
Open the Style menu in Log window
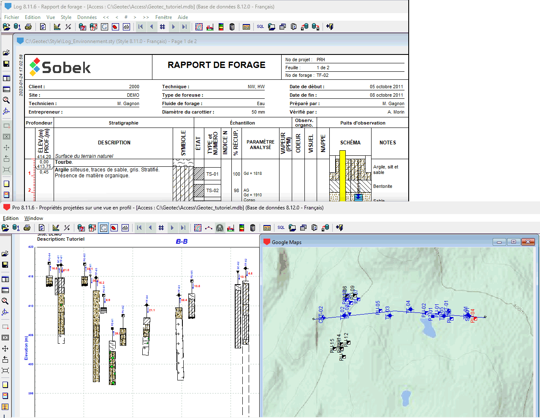click(66, 17)
